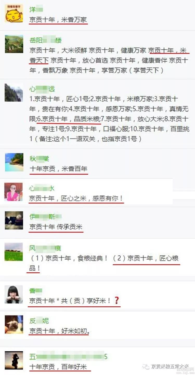Click the yellow cartoon cat avatar
The height and width of the screenshot is (375, 195).
click(14, 14)
